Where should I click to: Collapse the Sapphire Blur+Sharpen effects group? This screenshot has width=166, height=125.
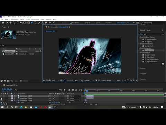coord(139,37)
